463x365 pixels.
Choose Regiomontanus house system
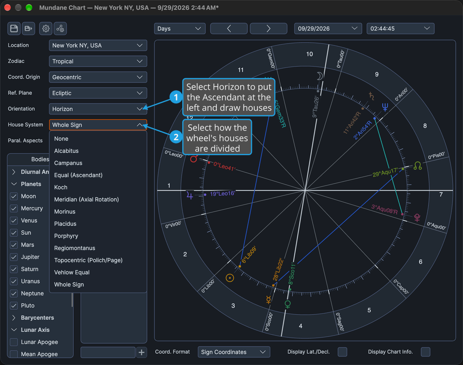point(98,248)
